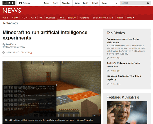This screenshot has width=153, height=124.
Task: Click the search magnifier icon
Action: pyautogui.click(x=148, y=3)
